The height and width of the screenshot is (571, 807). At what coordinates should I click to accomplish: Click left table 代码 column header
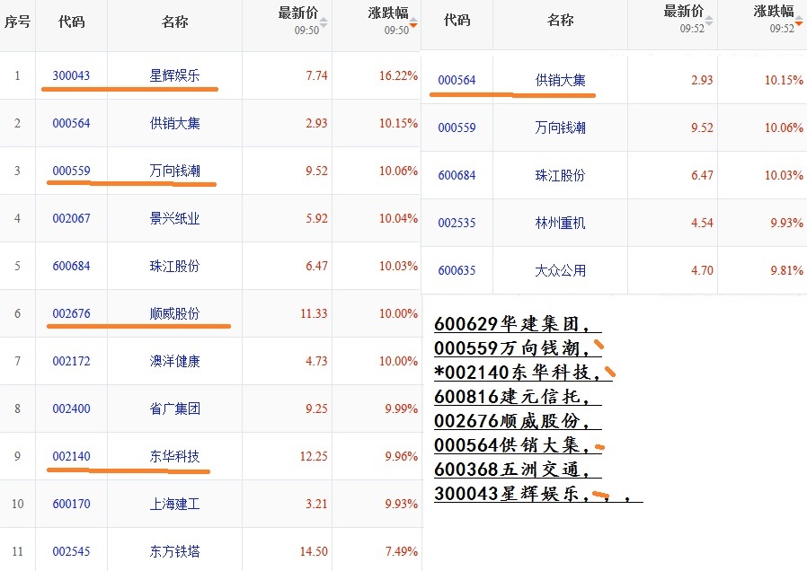tap(71, 22)
